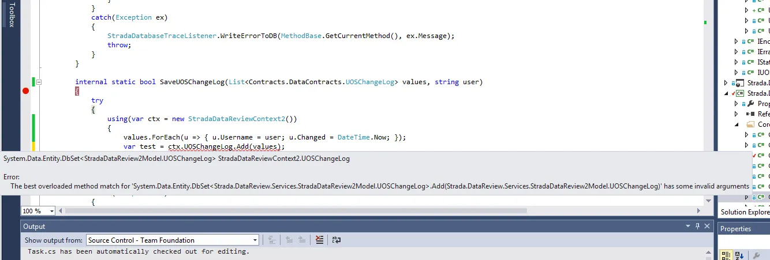Screen dimensions: 770x260
Task: Open Property Pages wrench icon
Action: [x=757, y=255]
